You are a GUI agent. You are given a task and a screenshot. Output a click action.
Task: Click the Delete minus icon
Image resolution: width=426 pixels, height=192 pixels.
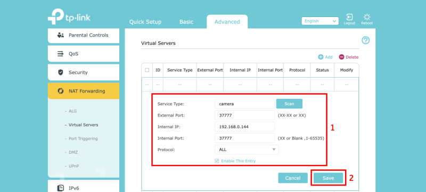[341, 57]
